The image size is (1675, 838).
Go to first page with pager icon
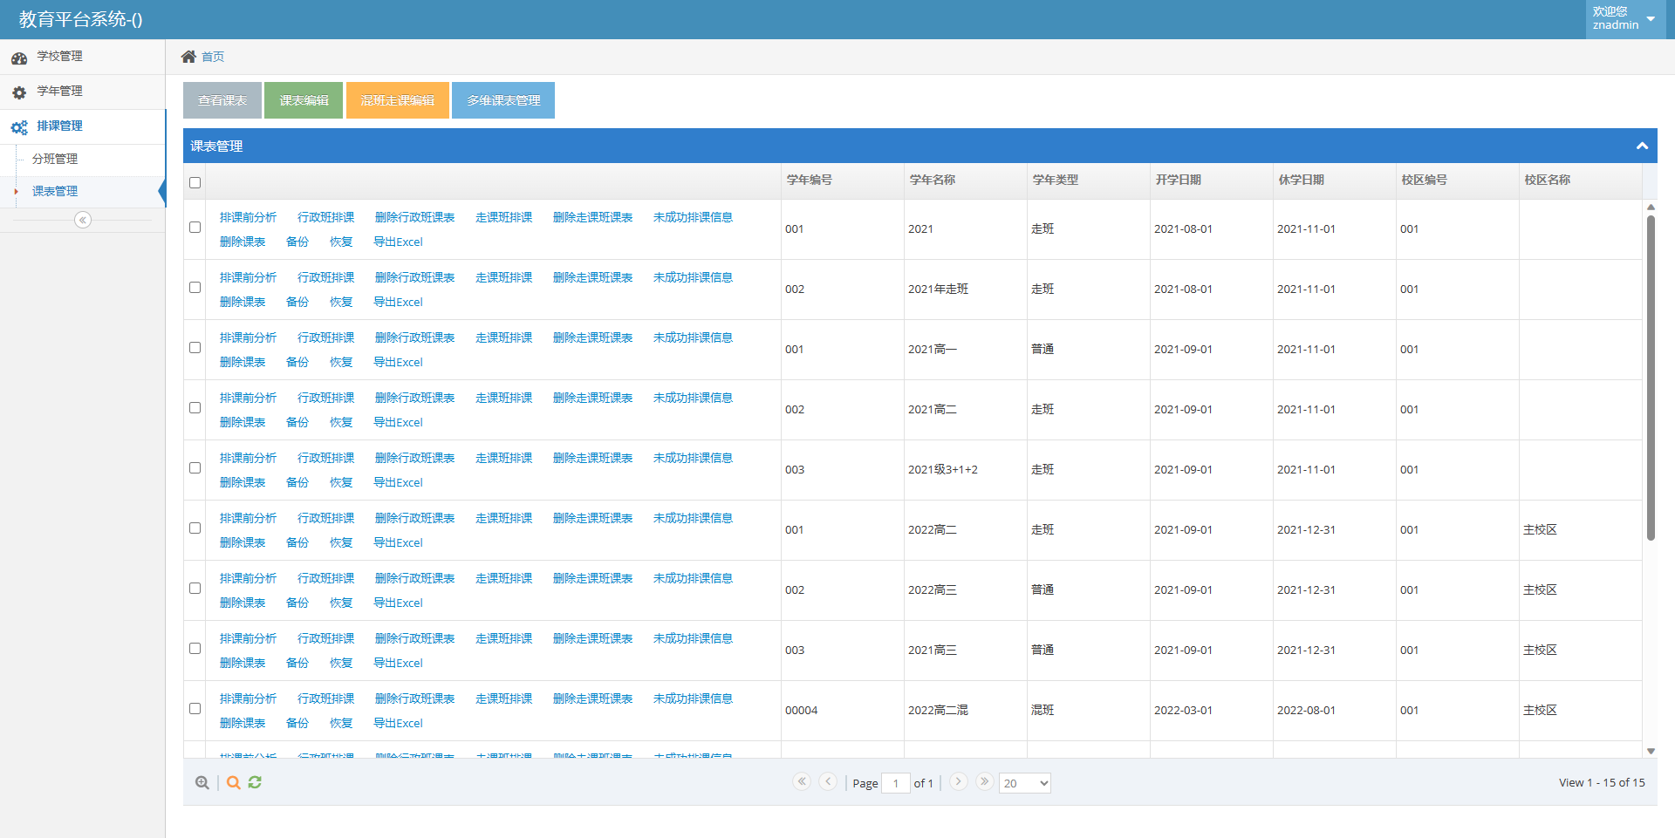[802, 781]
